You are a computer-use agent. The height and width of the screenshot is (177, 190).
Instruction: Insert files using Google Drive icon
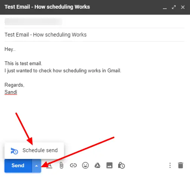tap(97, 165)
